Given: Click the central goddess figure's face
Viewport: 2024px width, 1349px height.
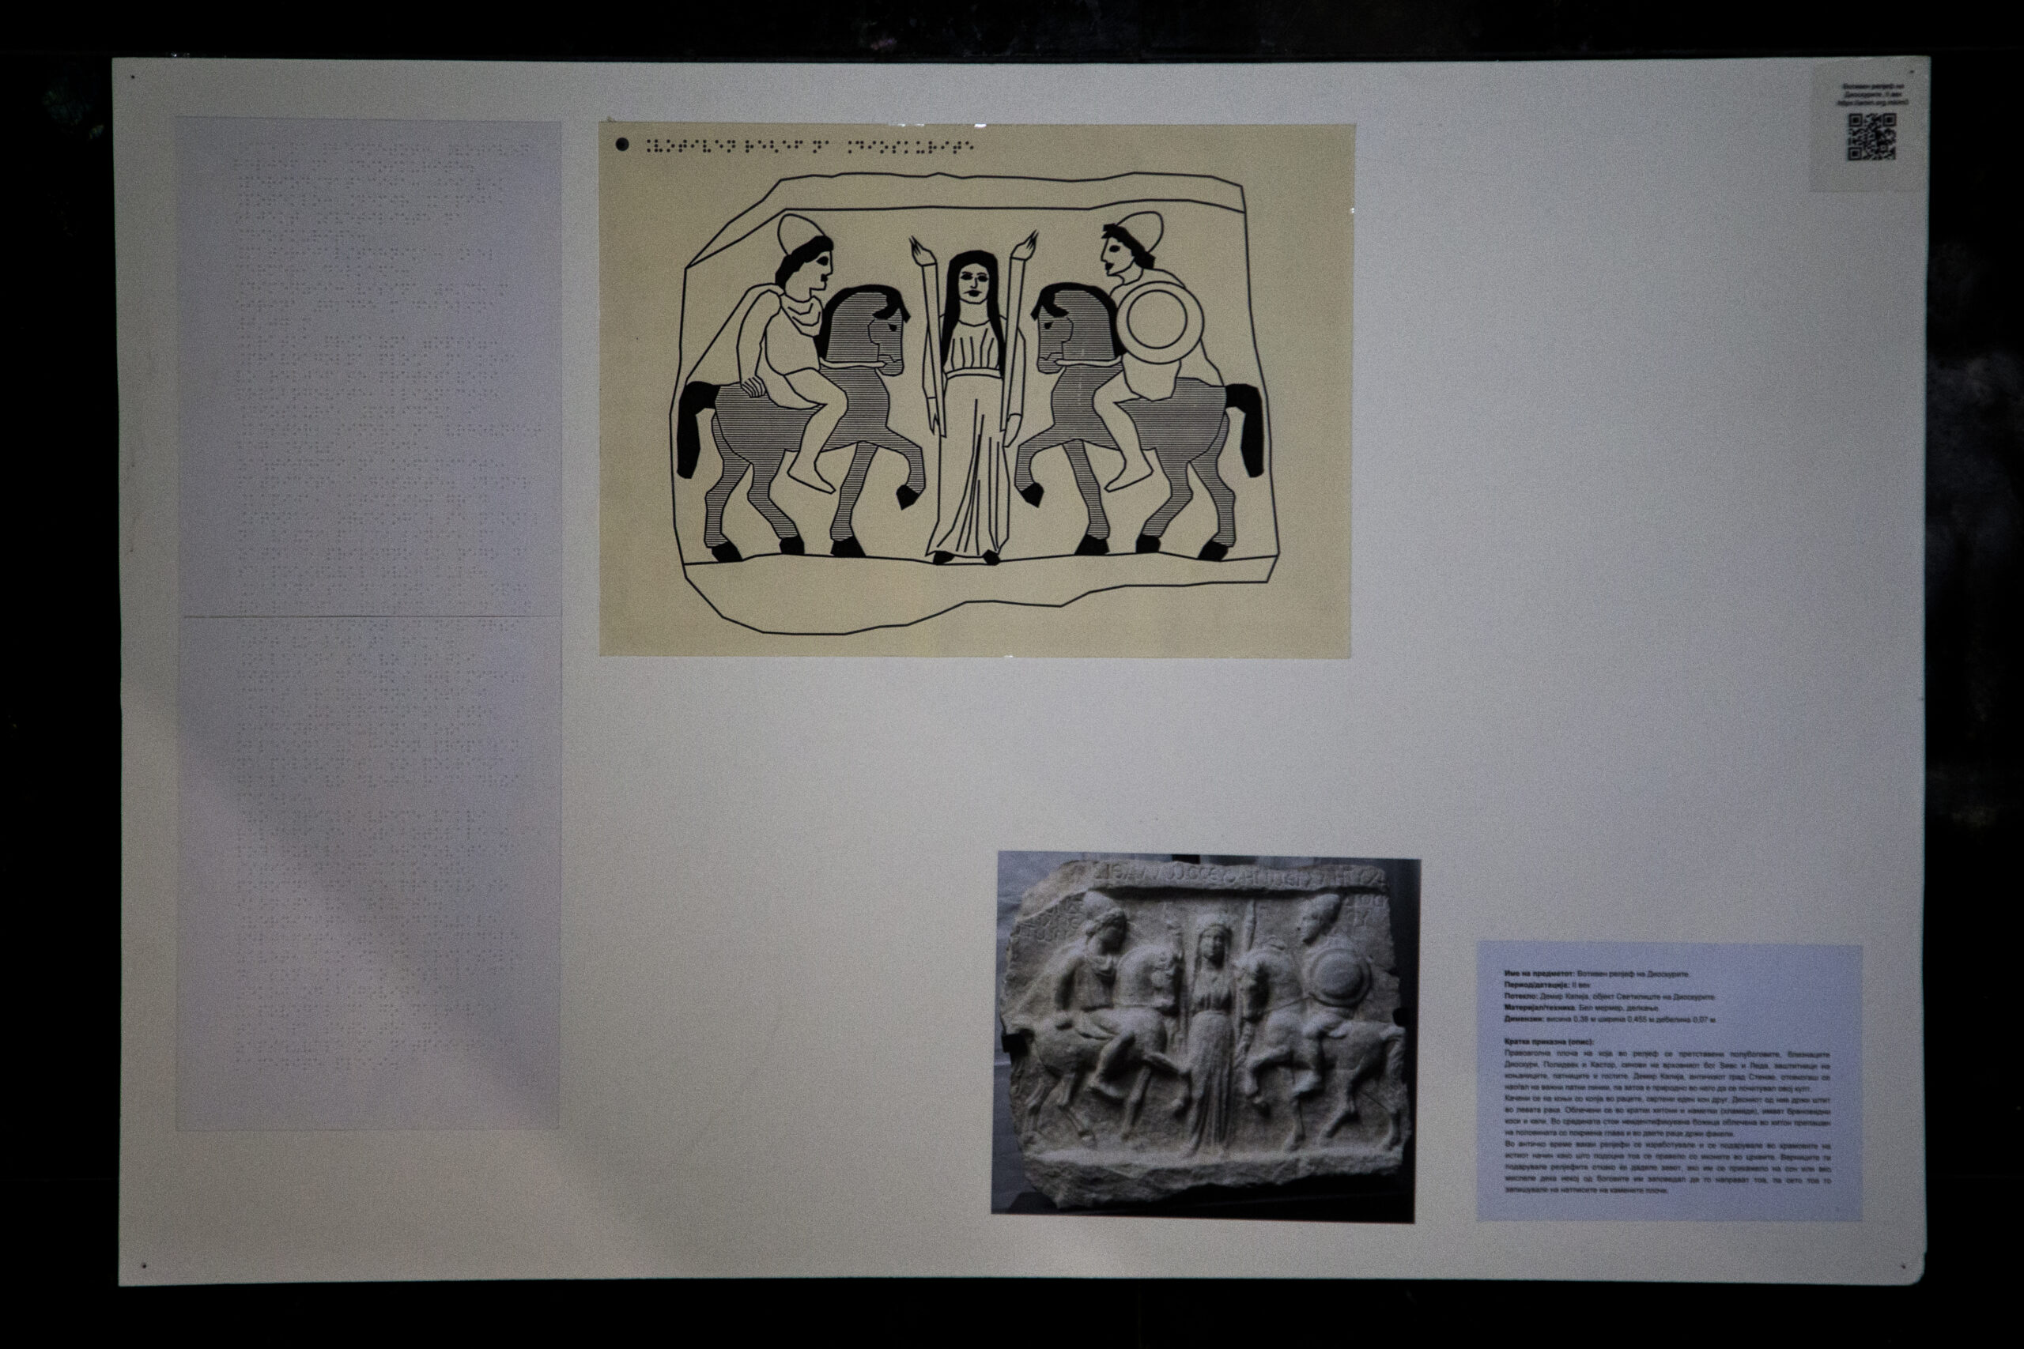Looking at the screenshot, I should click(973, 283).
